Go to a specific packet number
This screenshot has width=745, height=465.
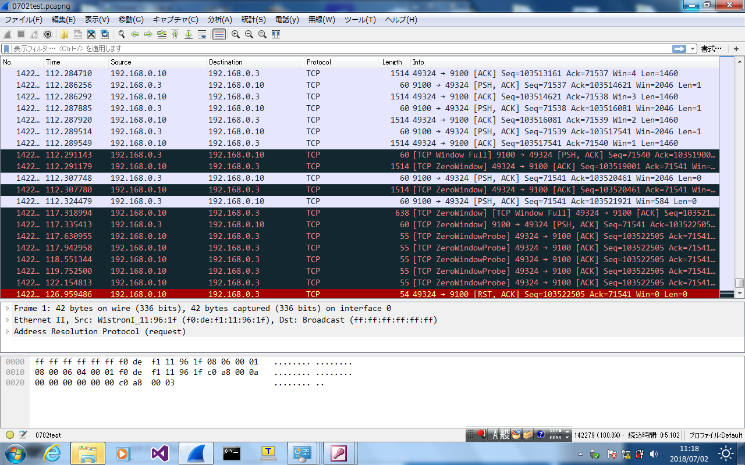[161, 34]
